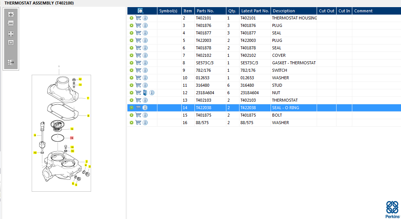Add GASKET - THERMOSTAT to cart
The width and height of the screenshot is (401, 219).
(x=138, y=63)
